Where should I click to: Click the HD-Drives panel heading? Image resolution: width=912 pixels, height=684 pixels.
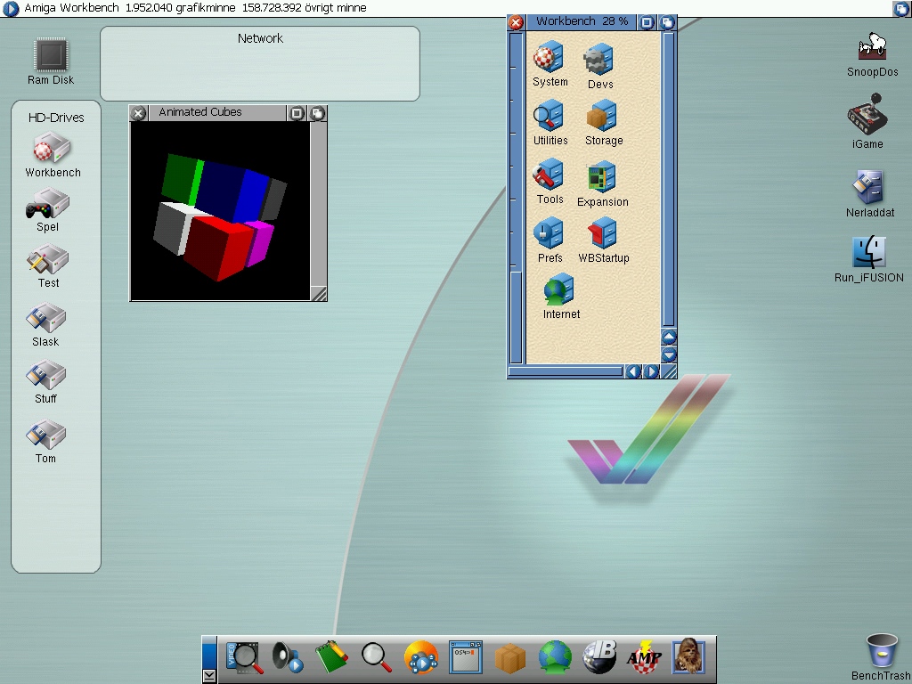pos(56,118)
